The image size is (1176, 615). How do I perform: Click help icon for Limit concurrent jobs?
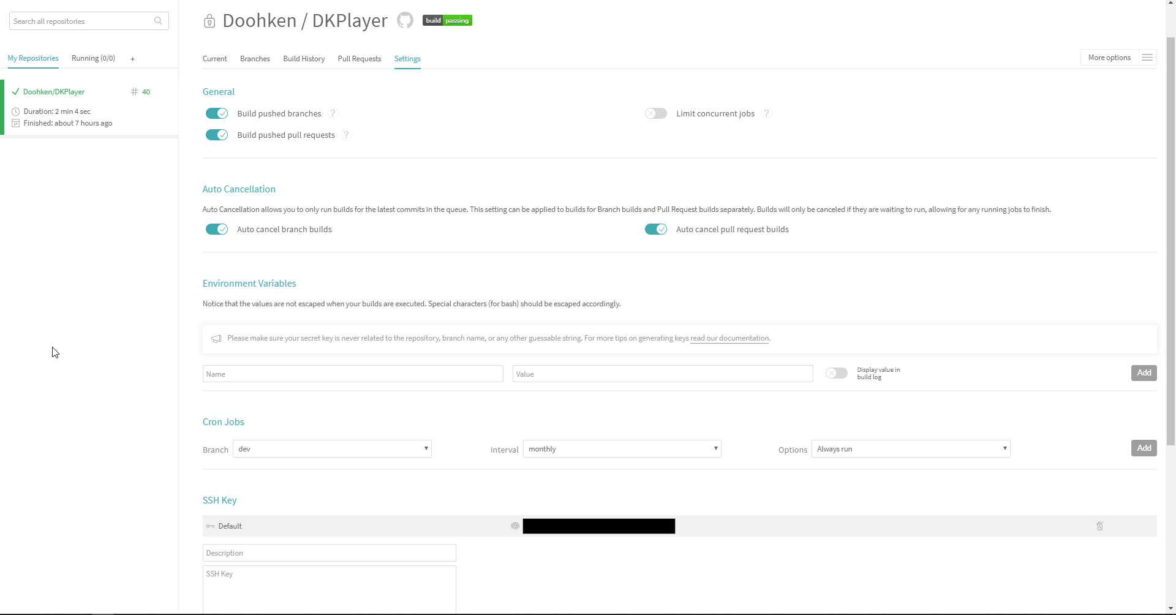tap(767, 113)
